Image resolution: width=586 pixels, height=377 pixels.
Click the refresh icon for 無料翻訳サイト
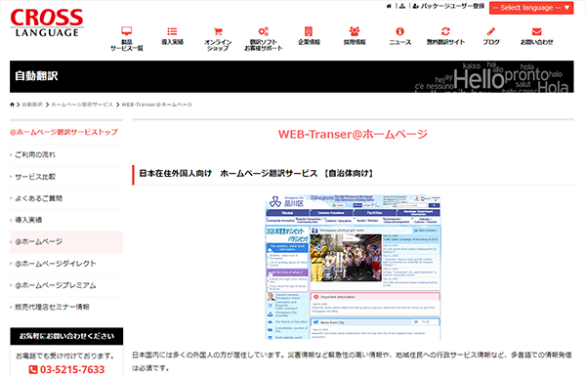pyautogui.click(x=445, y=31)
